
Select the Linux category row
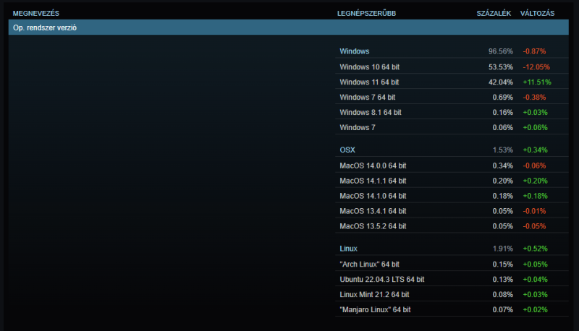[x=452, y=249]
